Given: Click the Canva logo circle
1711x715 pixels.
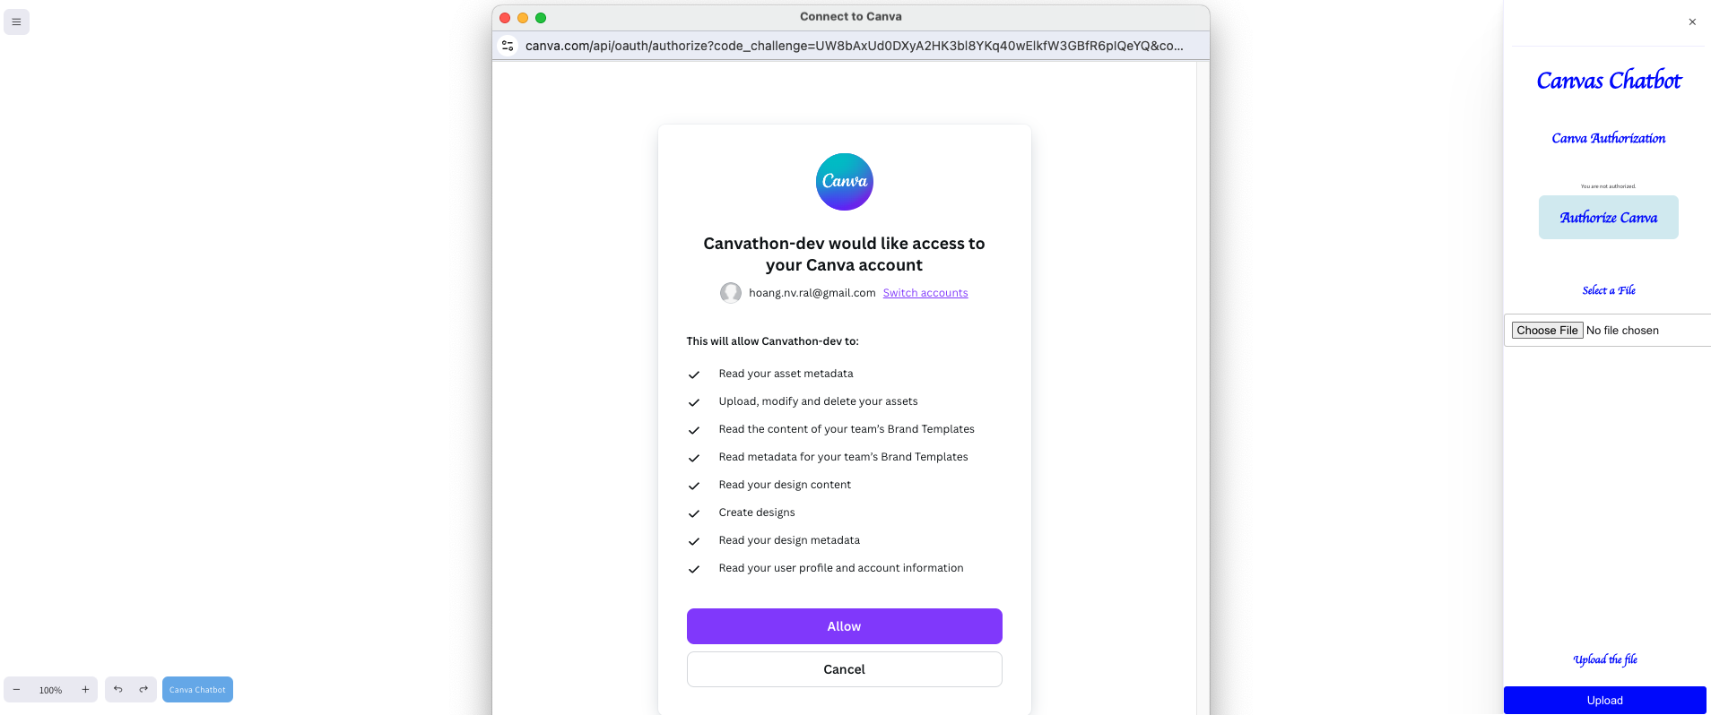Looking at the screenshot, I should click(844, 182).
